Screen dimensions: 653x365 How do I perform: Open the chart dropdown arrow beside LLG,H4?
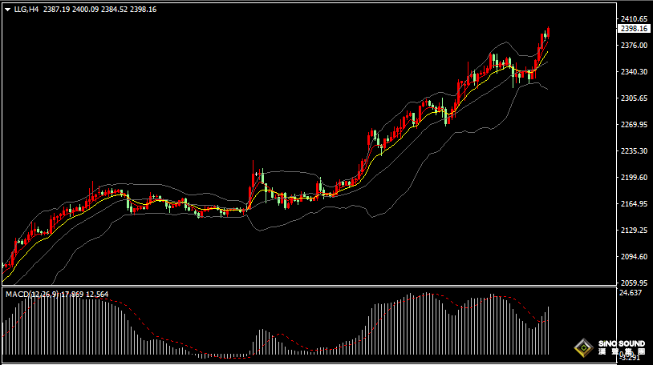[x=7, y=10]
